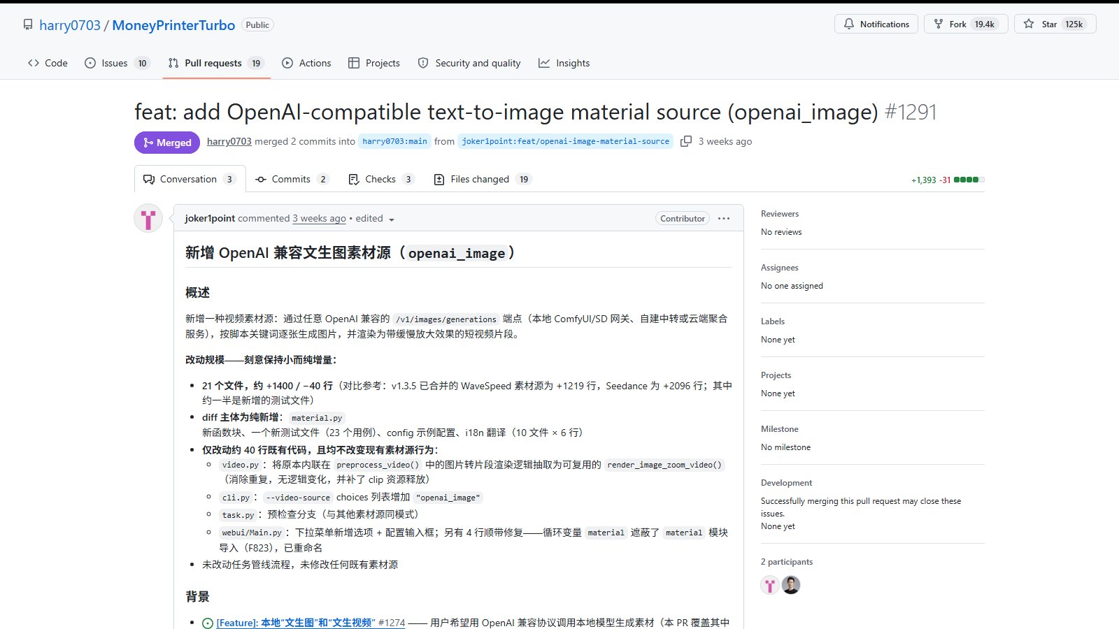Open the MoneyPrinterTurbo repository link
Viewport: 1119px width, 629px height.
tap(173, 25)
